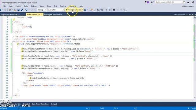Collapse the style block on line 6

13,22
